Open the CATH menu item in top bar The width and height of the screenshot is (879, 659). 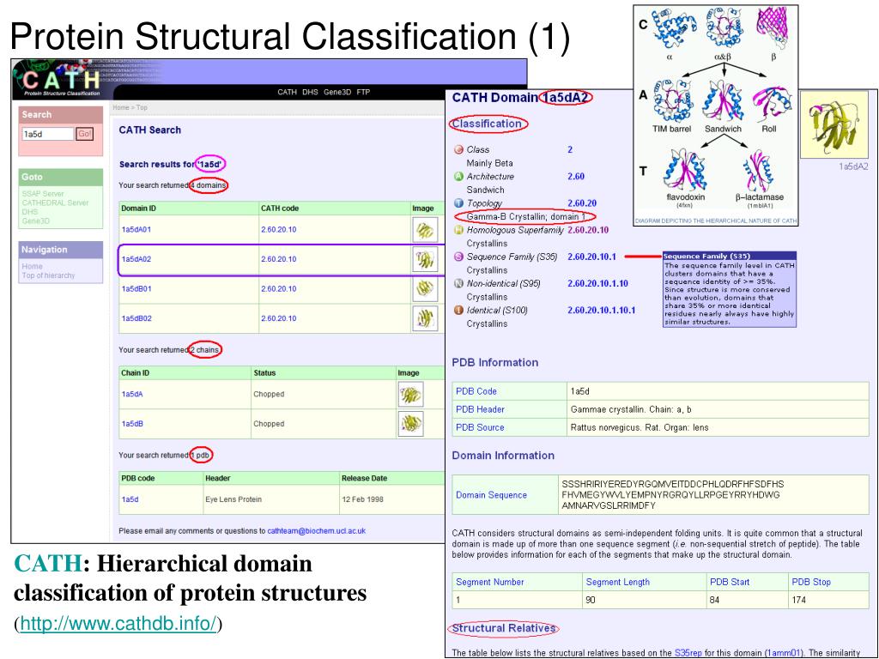click(287, 92)
